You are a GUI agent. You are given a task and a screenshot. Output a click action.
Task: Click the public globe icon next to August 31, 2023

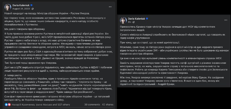pyautogui.click(x=32, y=9)
